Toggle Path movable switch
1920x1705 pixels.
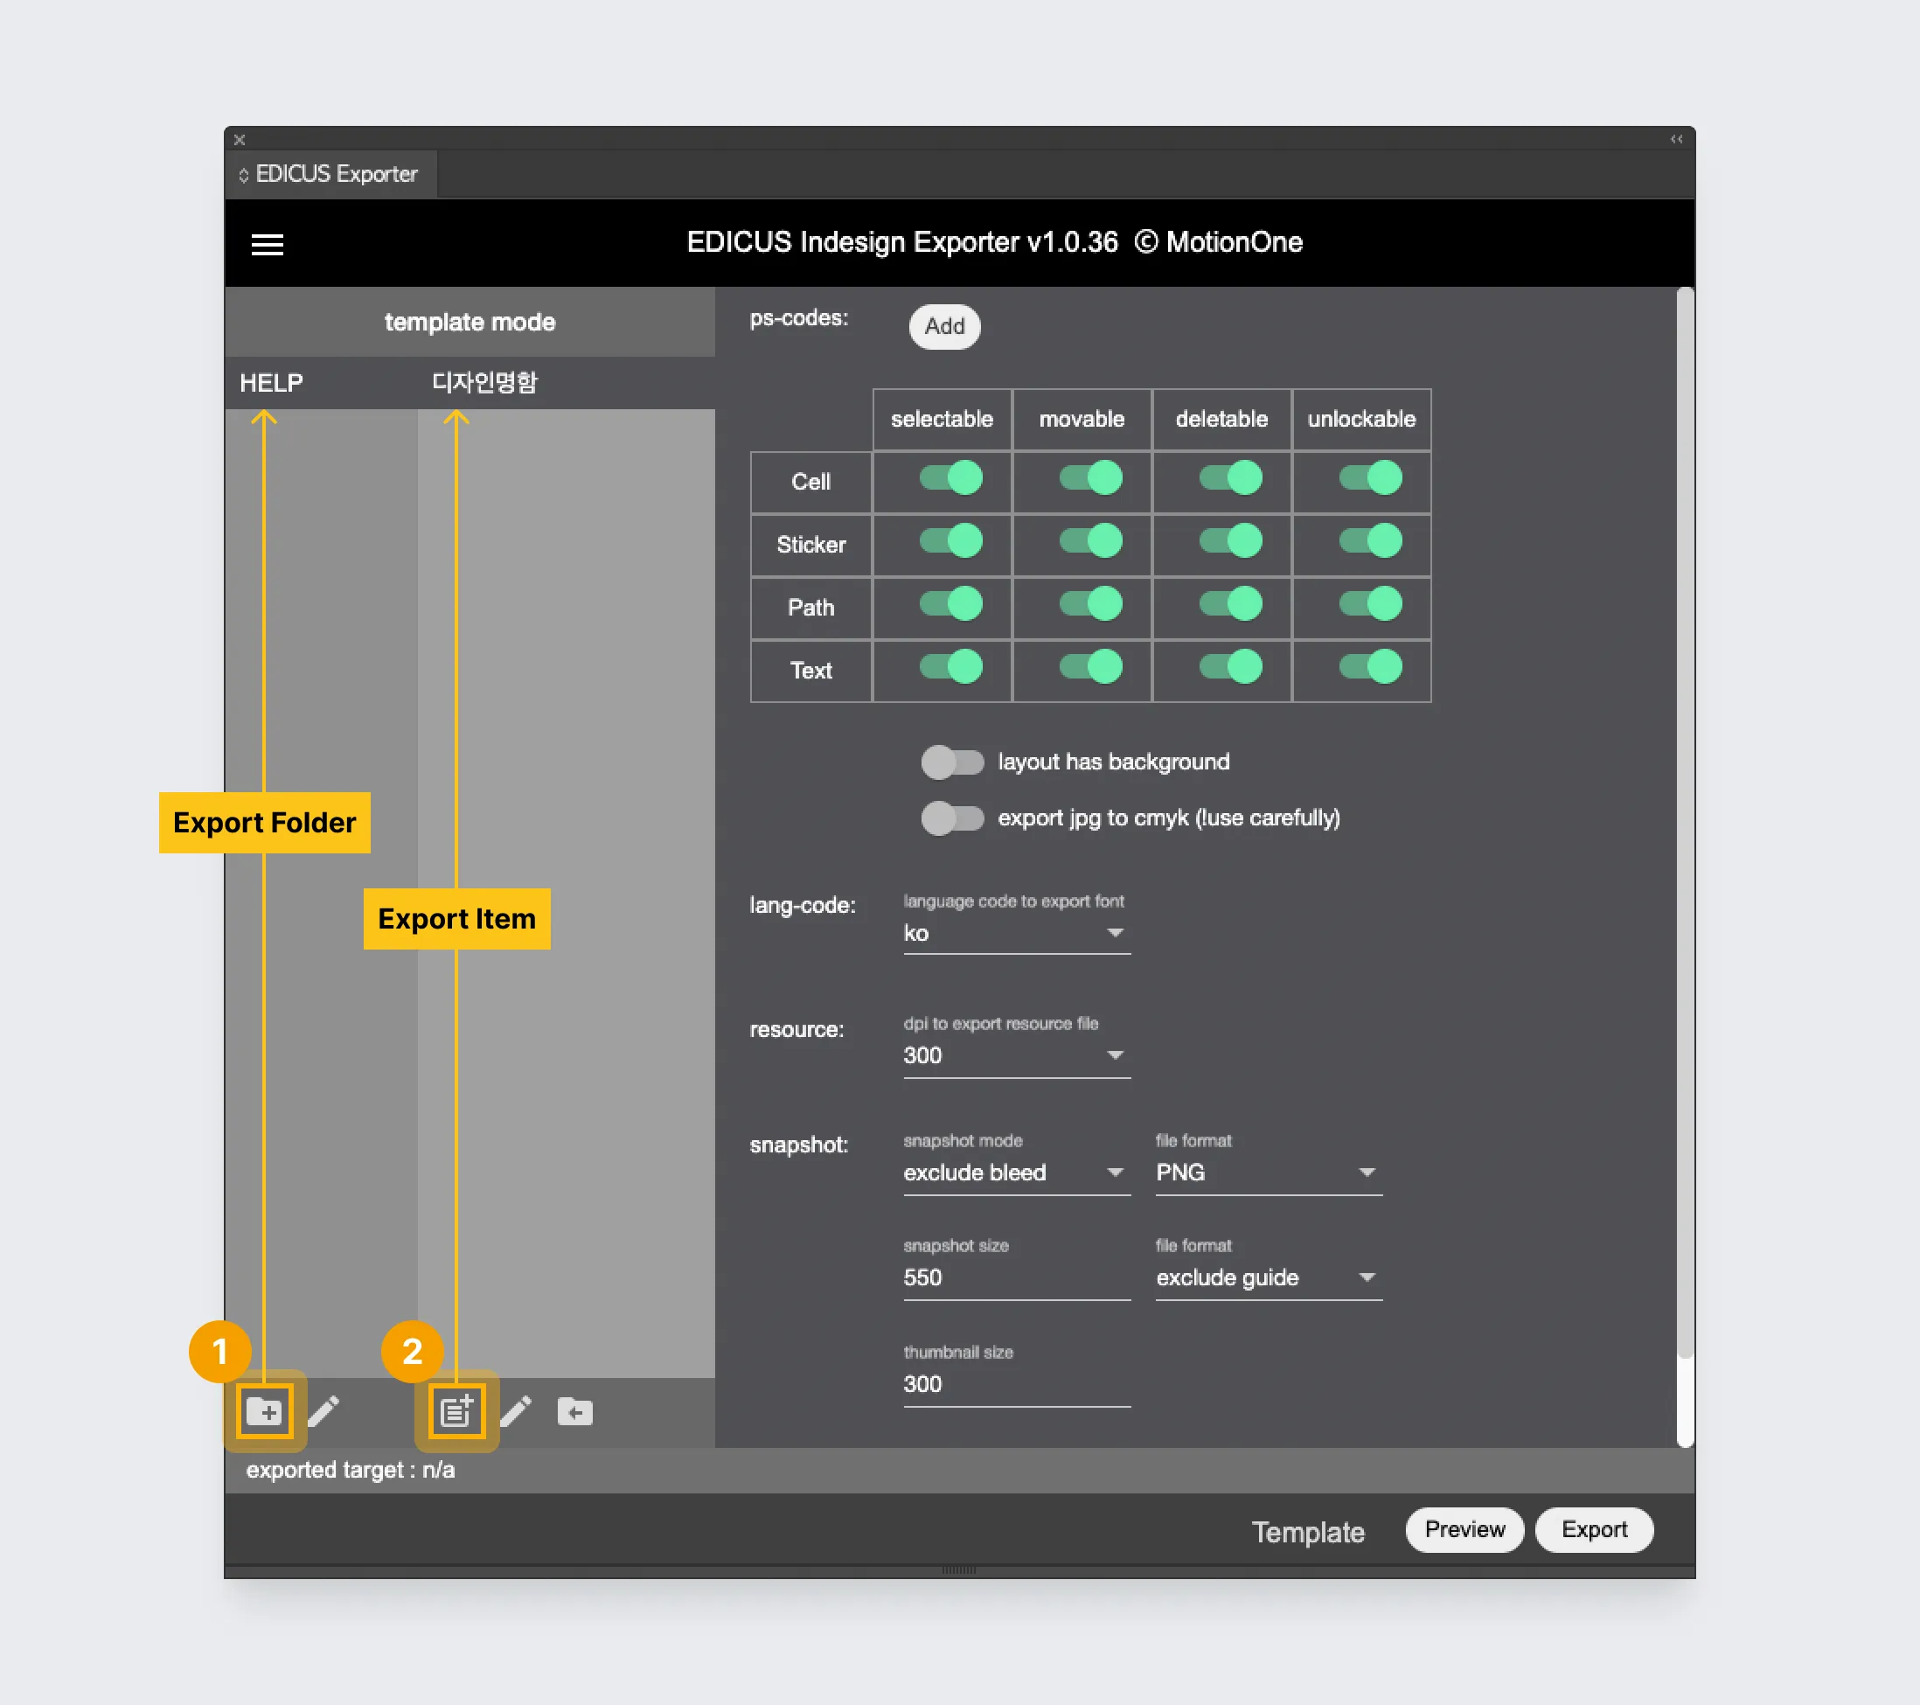point(1090,604)
